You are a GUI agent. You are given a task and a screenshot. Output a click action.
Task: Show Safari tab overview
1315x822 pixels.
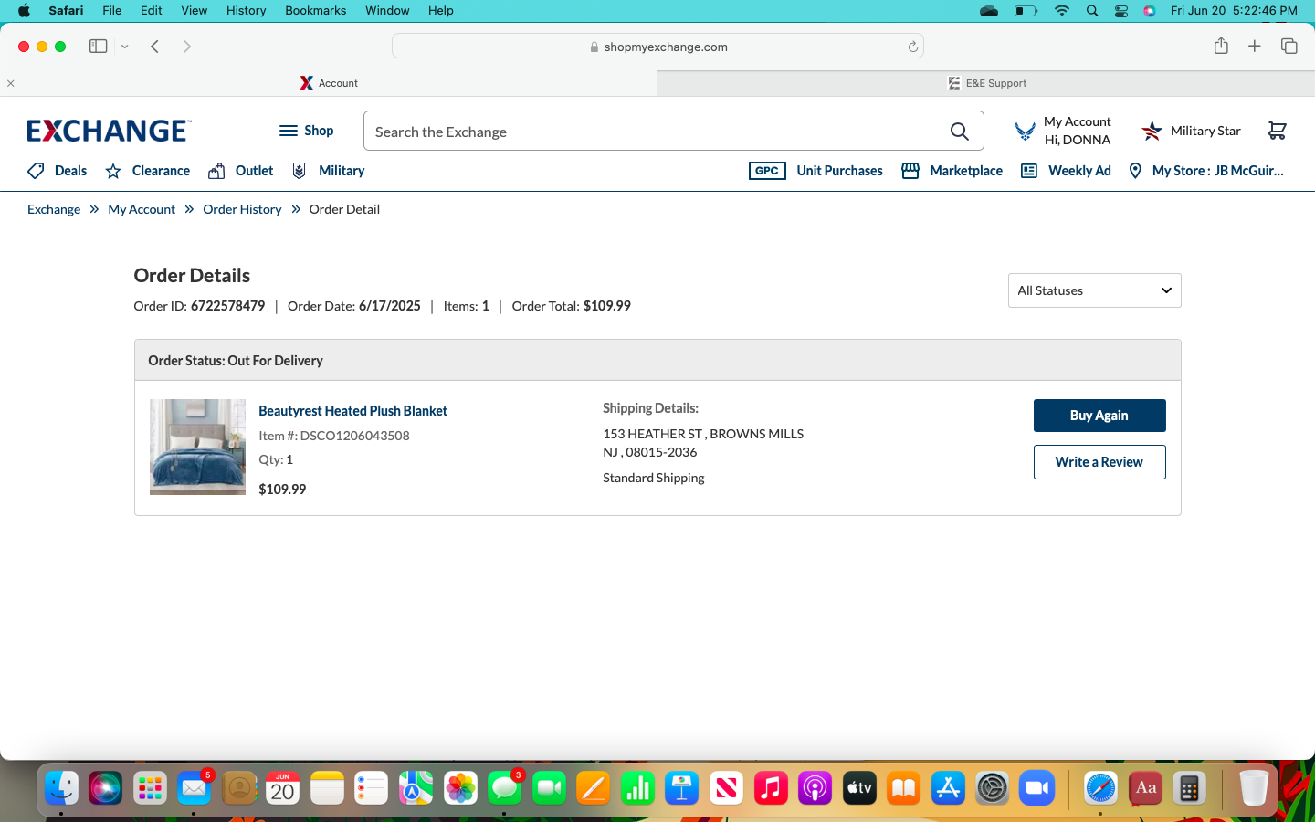point(1289,46)
